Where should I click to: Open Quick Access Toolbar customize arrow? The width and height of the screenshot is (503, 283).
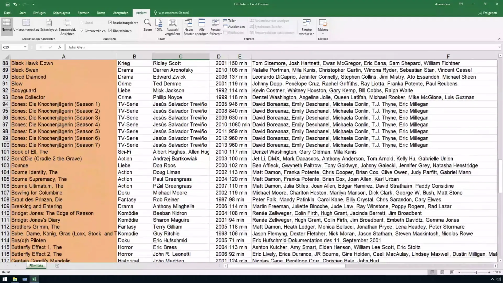pyautogui.click(x=33, y=4)
